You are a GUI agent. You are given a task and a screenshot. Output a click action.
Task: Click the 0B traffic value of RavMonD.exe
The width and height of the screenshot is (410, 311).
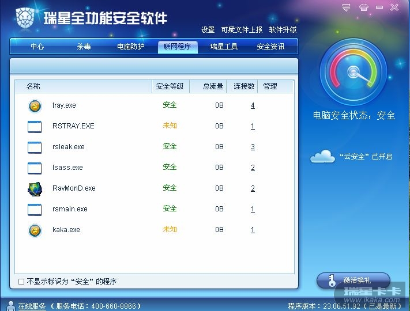pos(219,188)
